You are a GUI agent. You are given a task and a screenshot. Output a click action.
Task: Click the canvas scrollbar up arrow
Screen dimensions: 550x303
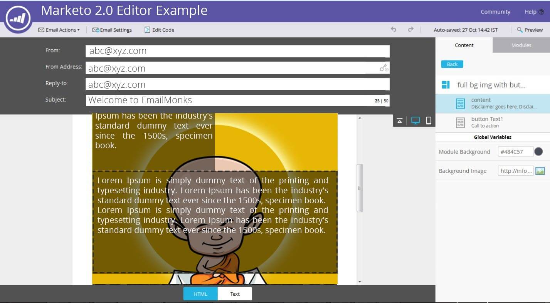(360, 118)
